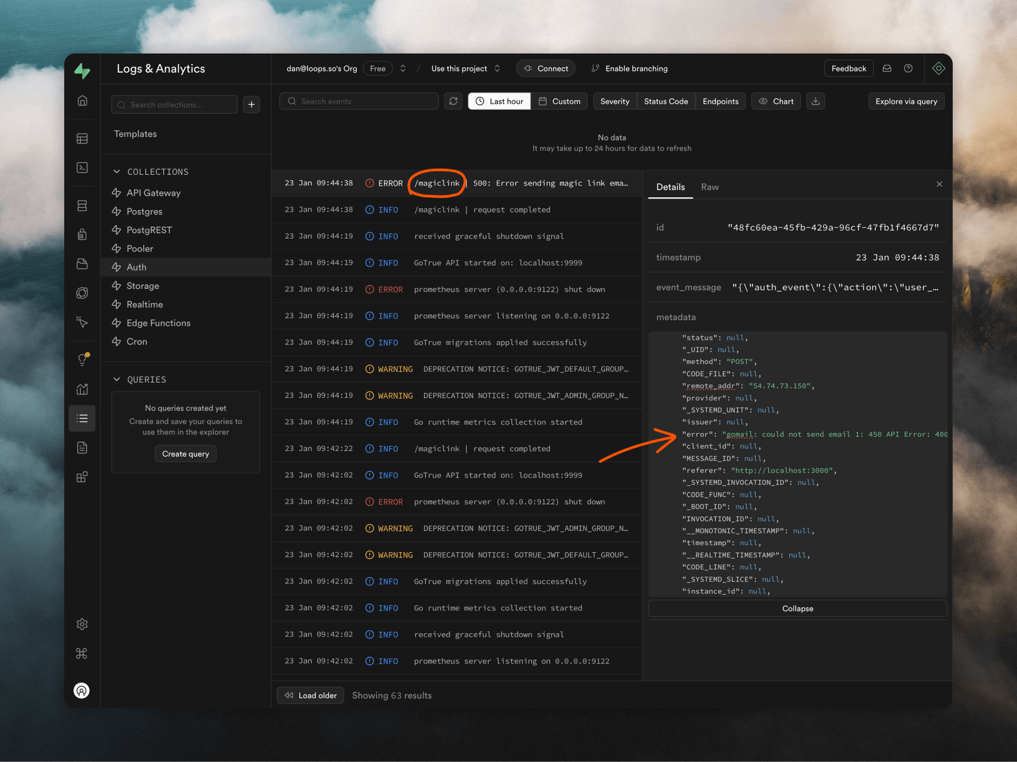
Task: Open the SQL Editor sidebar icon
Action: [83, 167]
